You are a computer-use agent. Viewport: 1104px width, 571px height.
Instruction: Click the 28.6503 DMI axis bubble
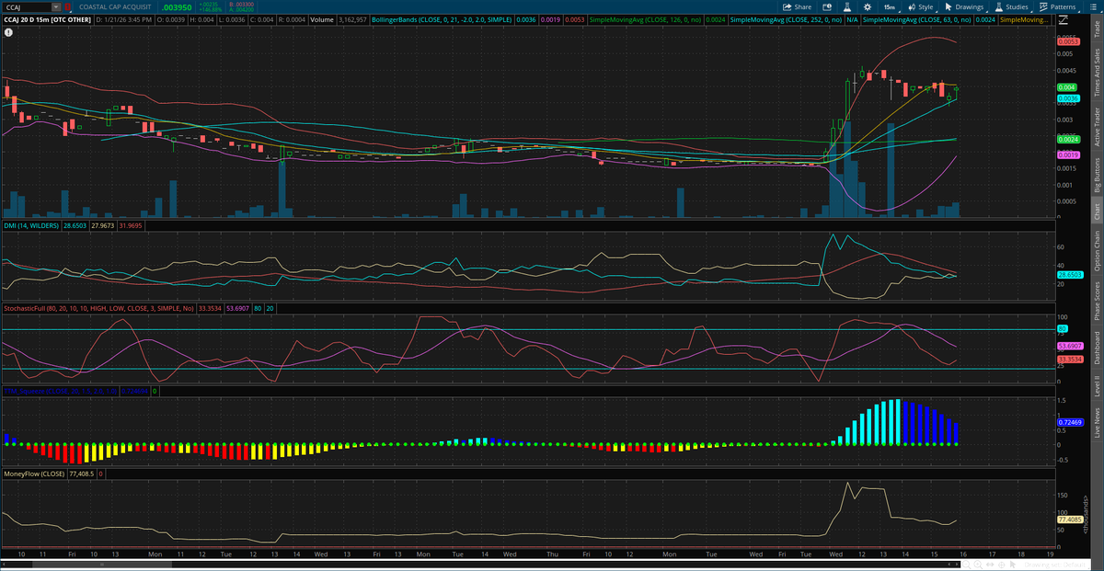tap(1069, 275)
